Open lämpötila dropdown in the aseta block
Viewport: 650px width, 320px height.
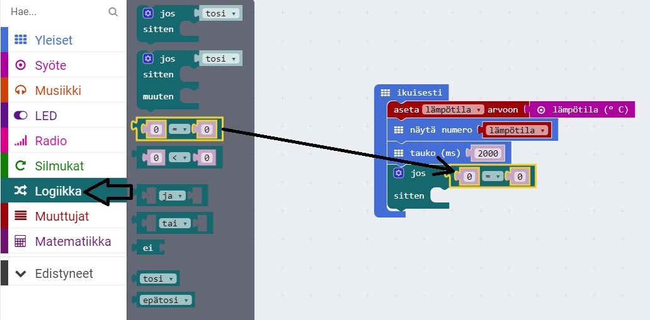pyautogui.click(x=453, y=109)
